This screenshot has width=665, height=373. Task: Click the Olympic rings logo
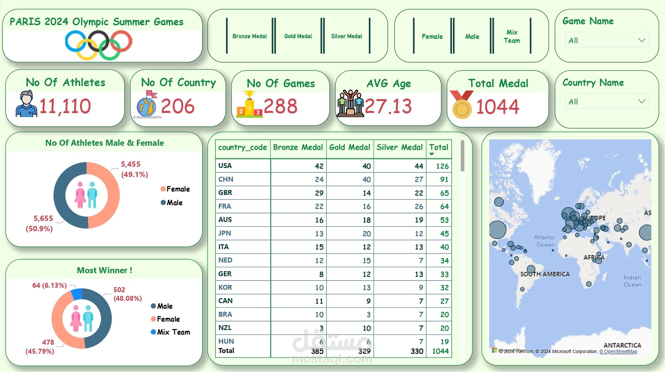(x=99, y=45)
